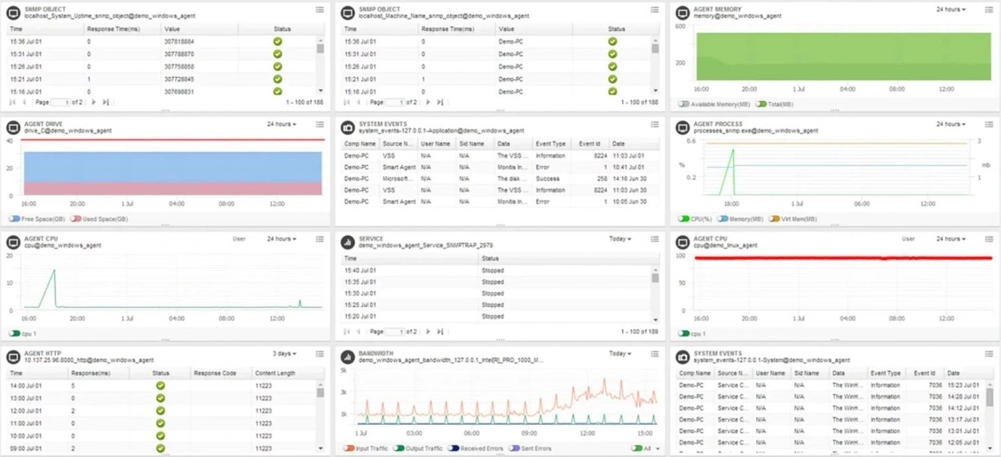The height and width of the screenshot is (457, 1001).
Task: Click Service table scrollbar down arrow
Action: (655, 320)
